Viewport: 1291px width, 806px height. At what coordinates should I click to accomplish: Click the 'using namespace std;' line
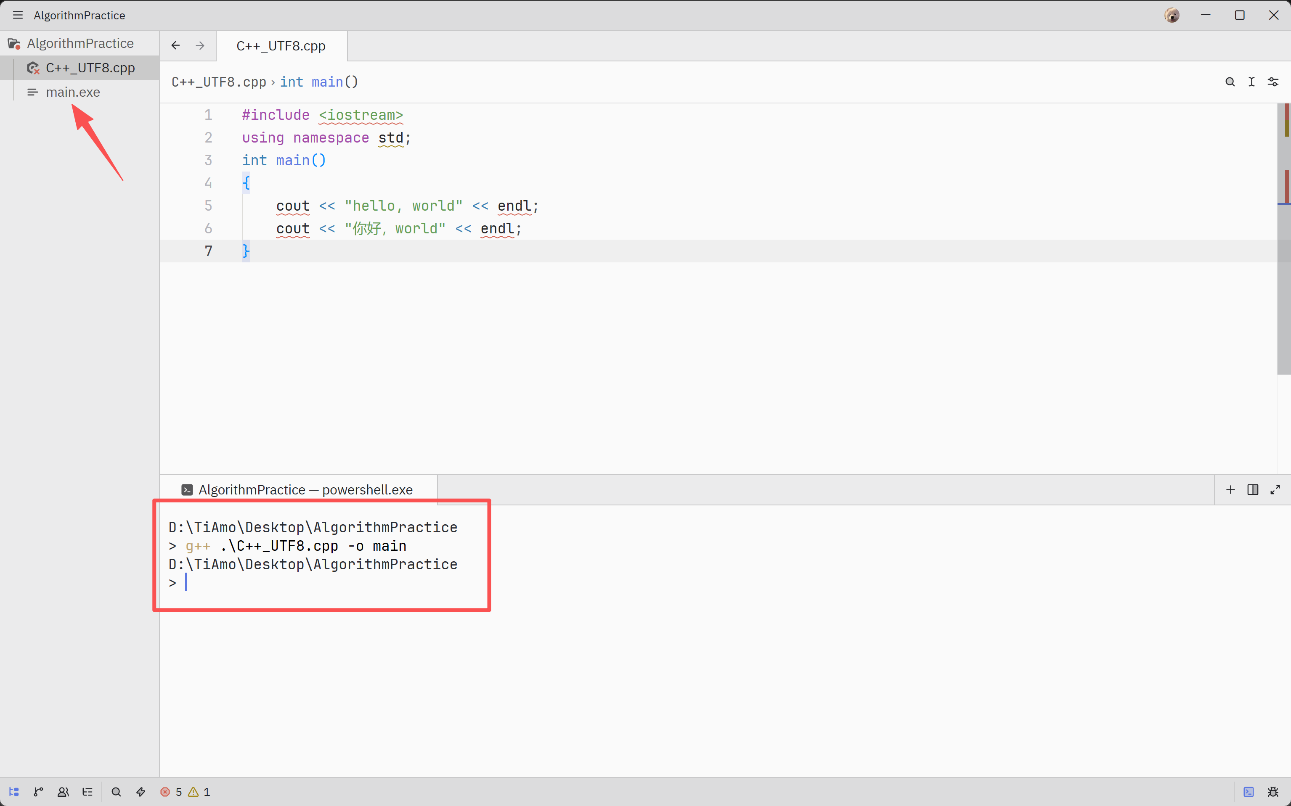[326, 138]
